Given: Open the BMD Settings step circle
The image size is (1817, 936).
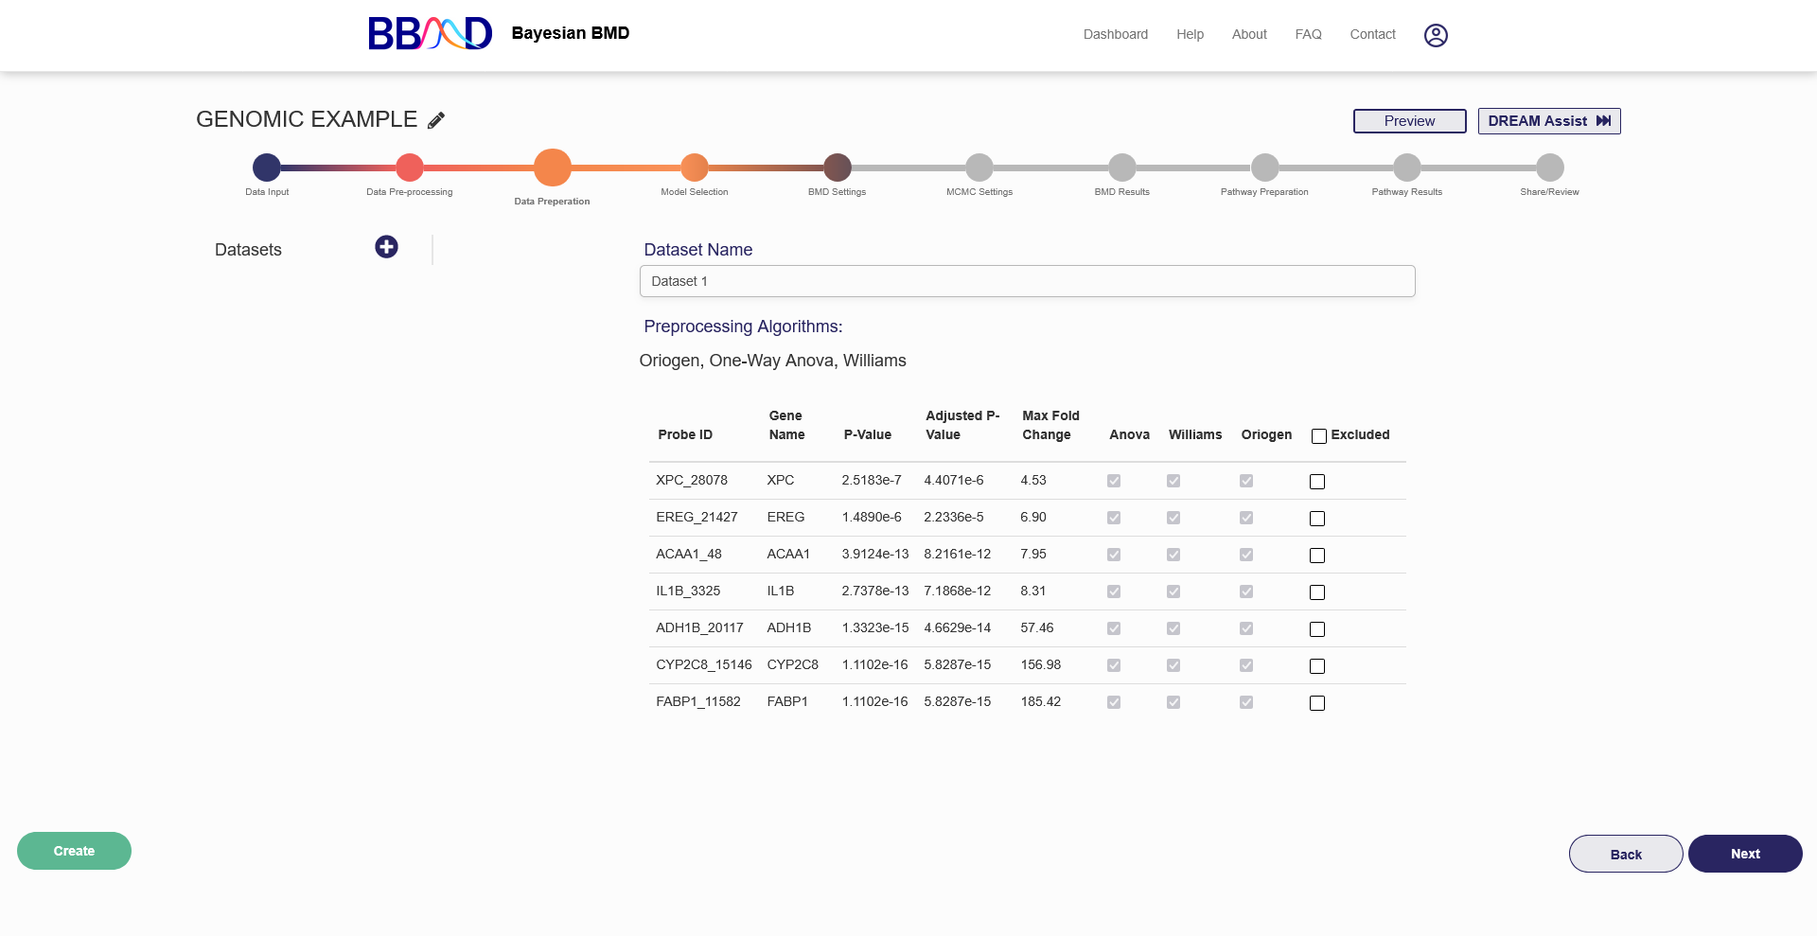Looking at the screenshot, I should pos(837,168).
